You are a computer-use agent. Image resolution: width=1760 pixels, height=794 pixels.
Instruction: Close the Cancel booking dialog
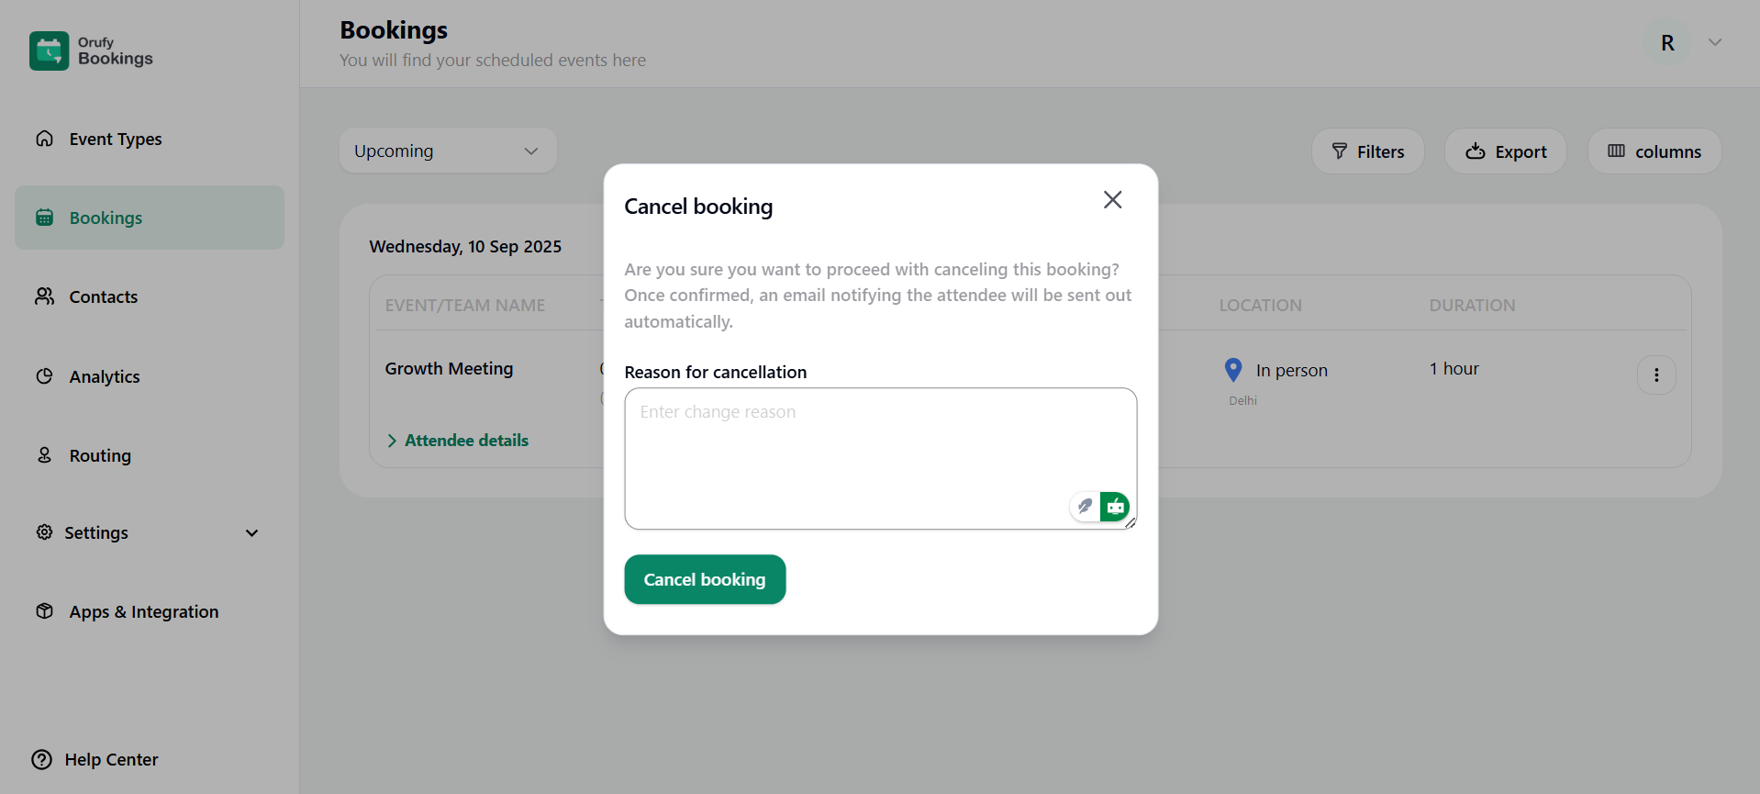tap(1112, 200)
